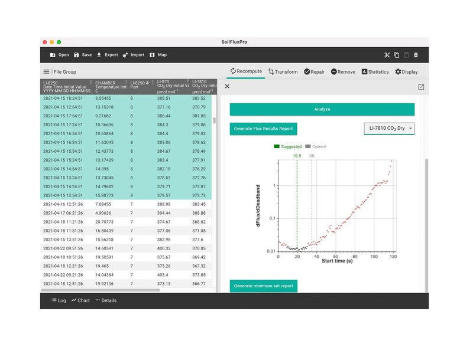Click Generate Flux Results Report button
Screen dimensions: 473x354
coord(263,128)
